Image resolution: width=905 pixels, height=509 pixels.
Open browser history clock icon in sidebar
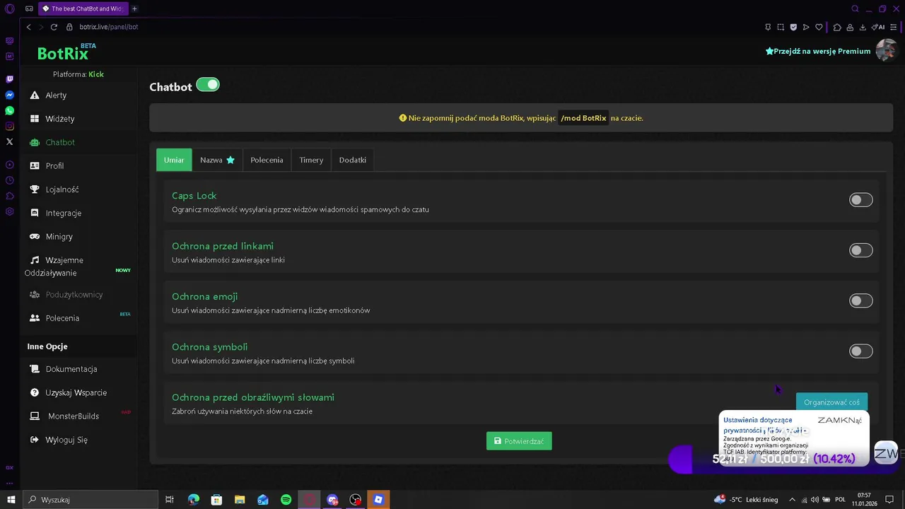9,180
